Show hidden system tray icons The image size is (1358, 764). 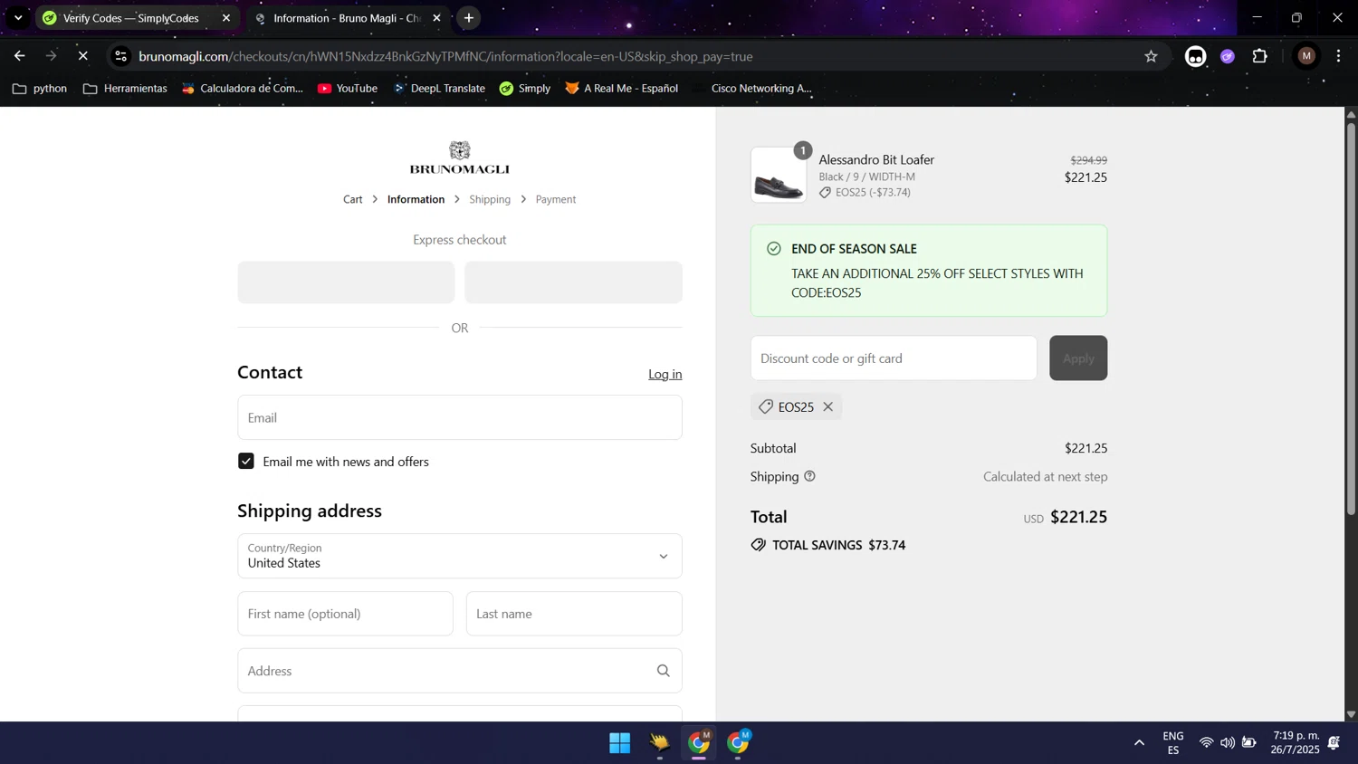(x=1139, y=743)
